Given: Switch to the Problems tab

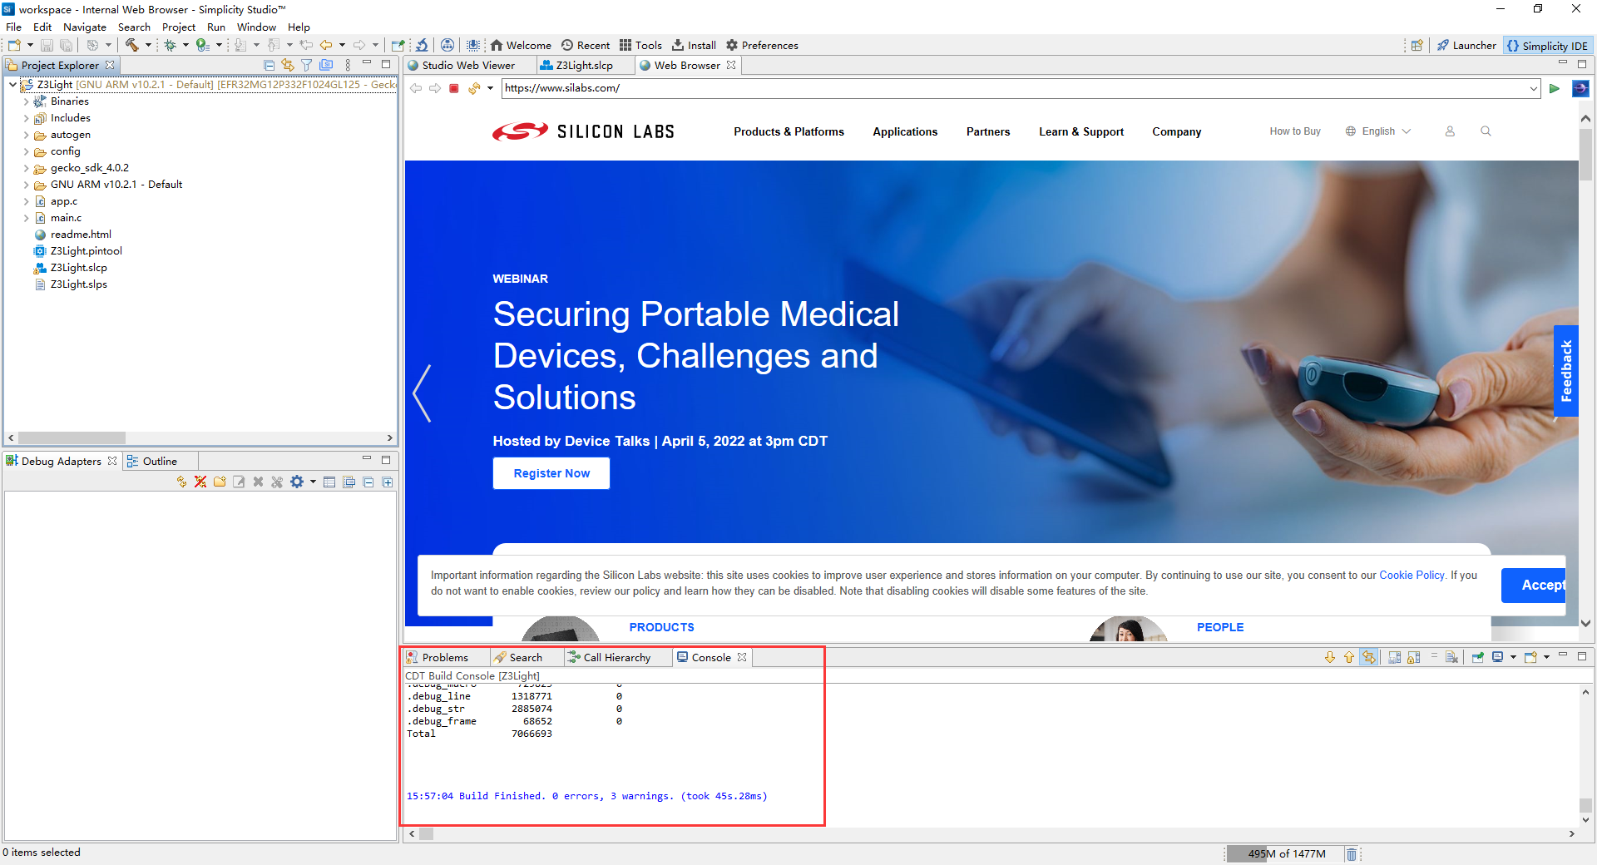Looking at the screenshot, I should click(x=445, y=657).
